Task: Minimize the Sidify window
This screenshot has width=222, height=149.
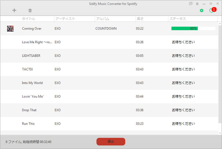Action: 204,4
